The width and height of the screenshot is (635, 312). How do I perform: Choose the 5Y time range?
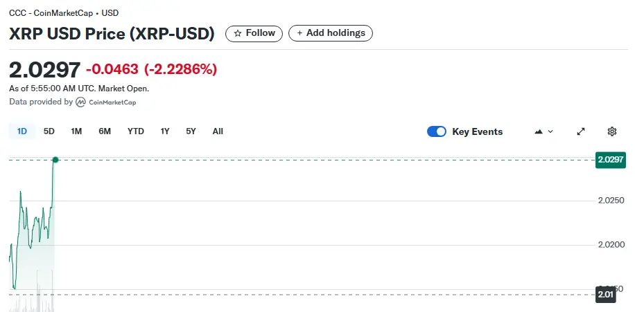191,131
